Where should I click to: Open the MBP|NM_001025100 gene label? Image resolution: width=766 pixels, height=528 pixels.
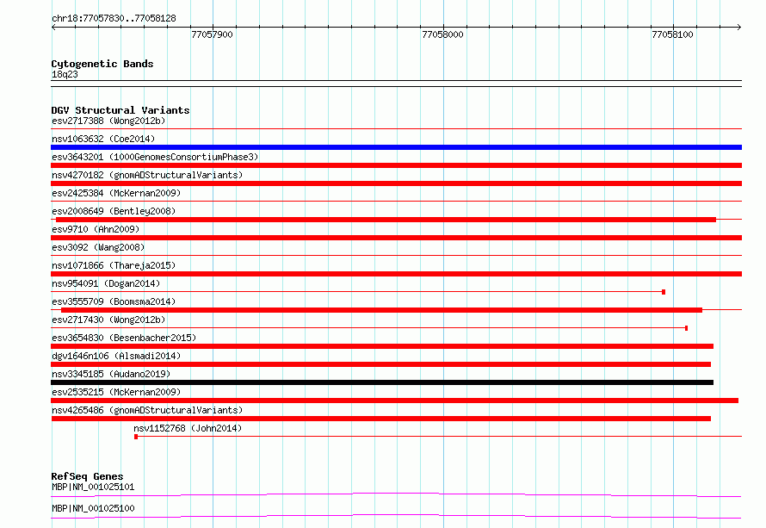[93, 508]
